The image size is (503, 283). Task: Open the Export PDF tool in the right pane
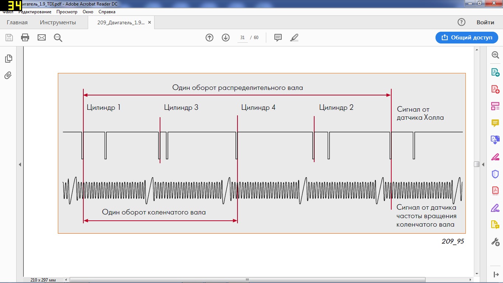495,72
